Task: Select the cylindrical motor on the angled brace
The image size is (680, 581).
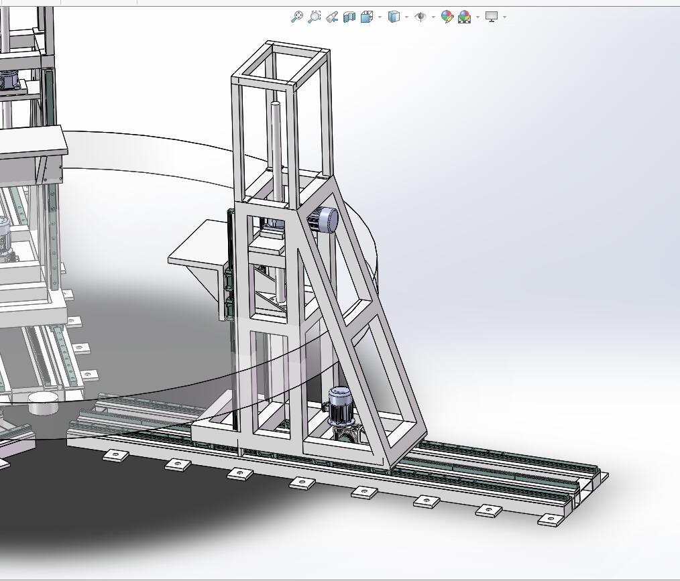Action: point(324,220)
